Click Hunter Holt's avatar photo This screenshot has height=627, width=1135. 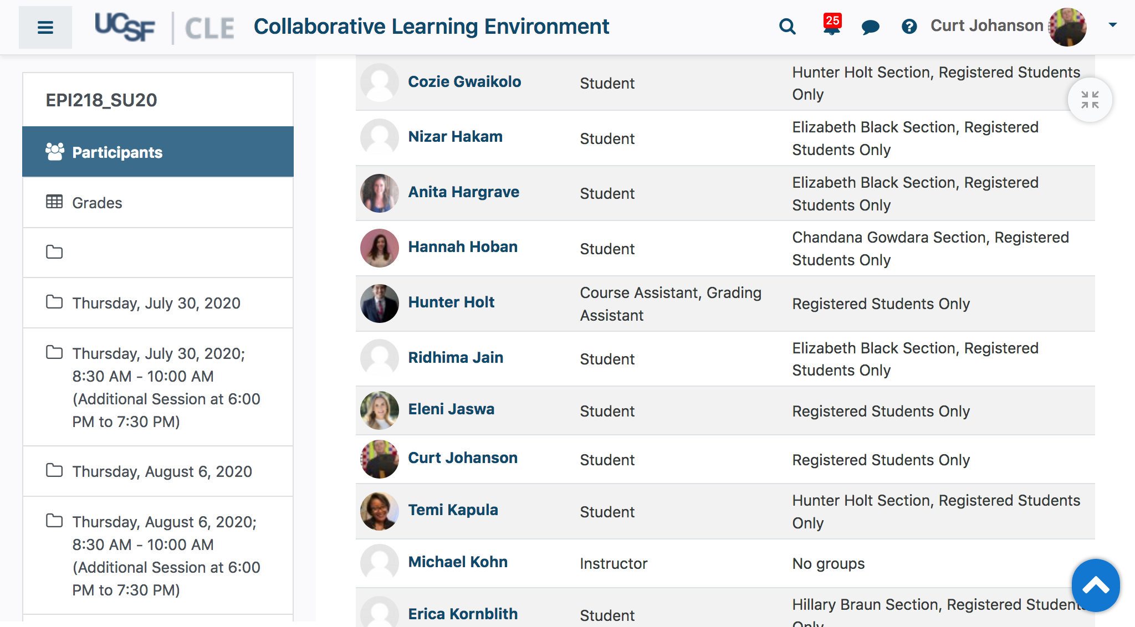(380, 304)
